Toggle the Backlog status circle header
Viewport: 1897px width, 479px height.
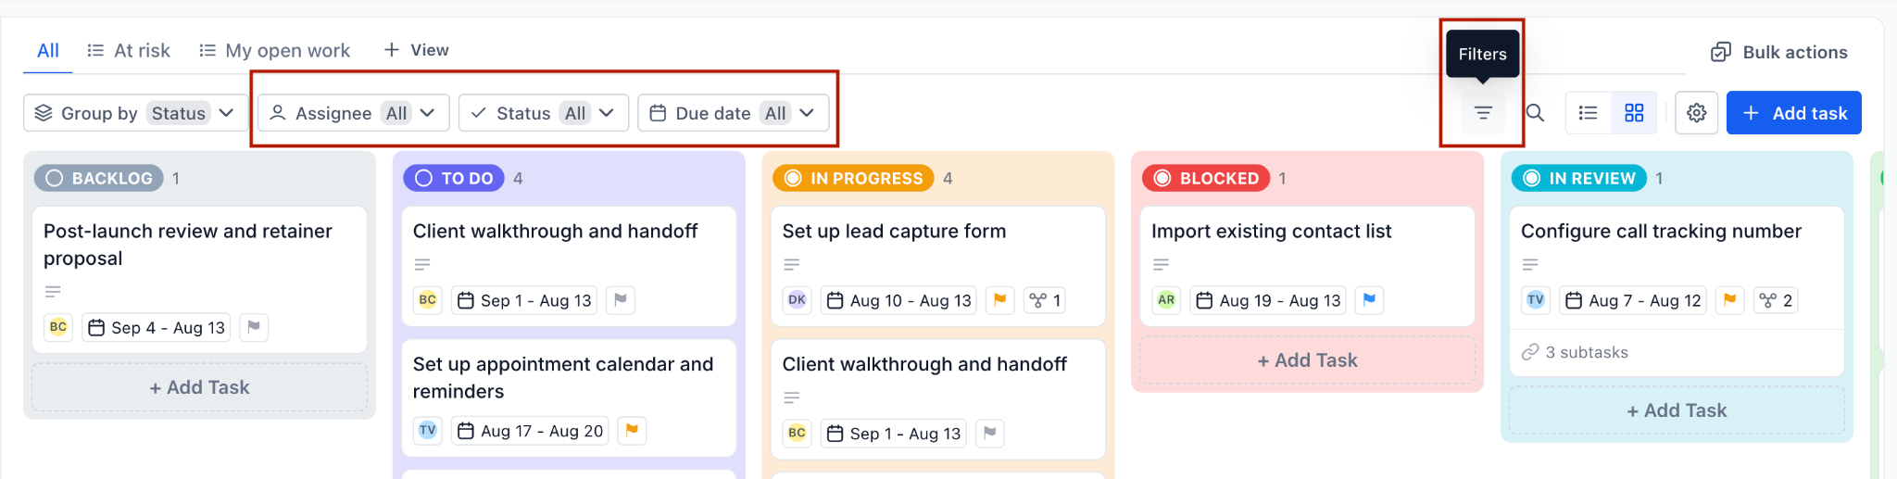55,178
